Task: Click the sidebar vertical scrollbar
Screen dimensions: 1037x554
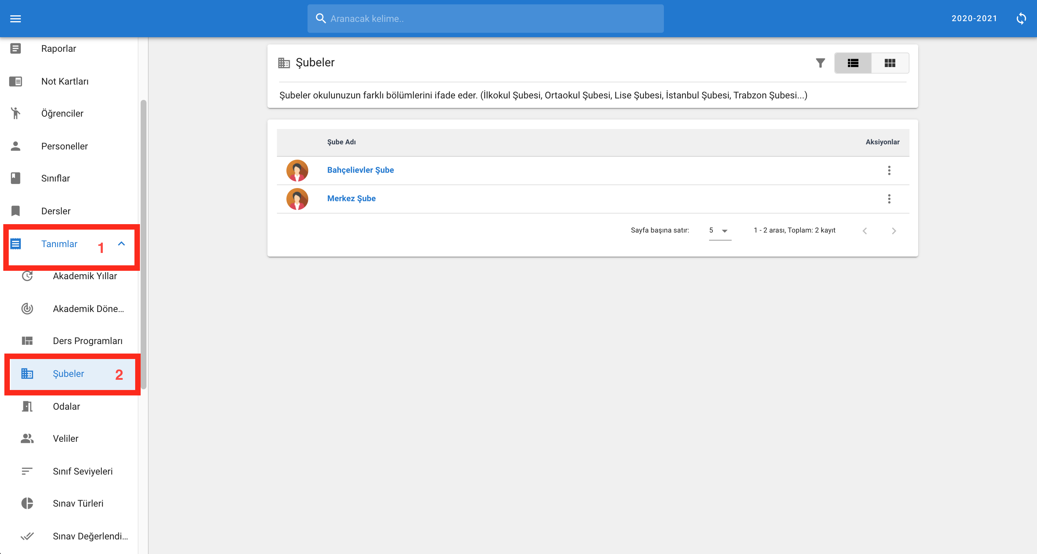Action: click(x=143, y=245)
